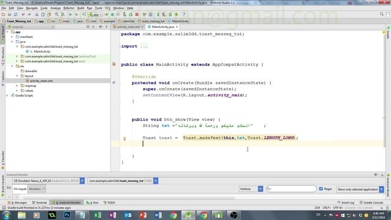The image size is (391, 220).
Task: Expand the mipmap folder
Action: click(x=17, y=86)
